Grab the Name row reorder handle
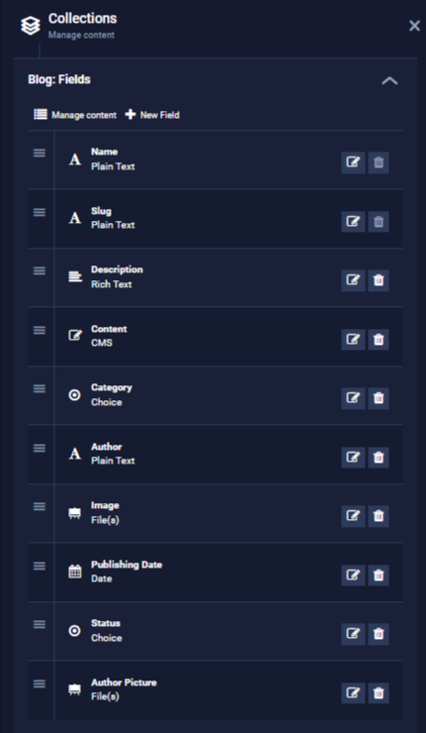The width and height of the screenshot is (426, 733). tap(40, 153)
